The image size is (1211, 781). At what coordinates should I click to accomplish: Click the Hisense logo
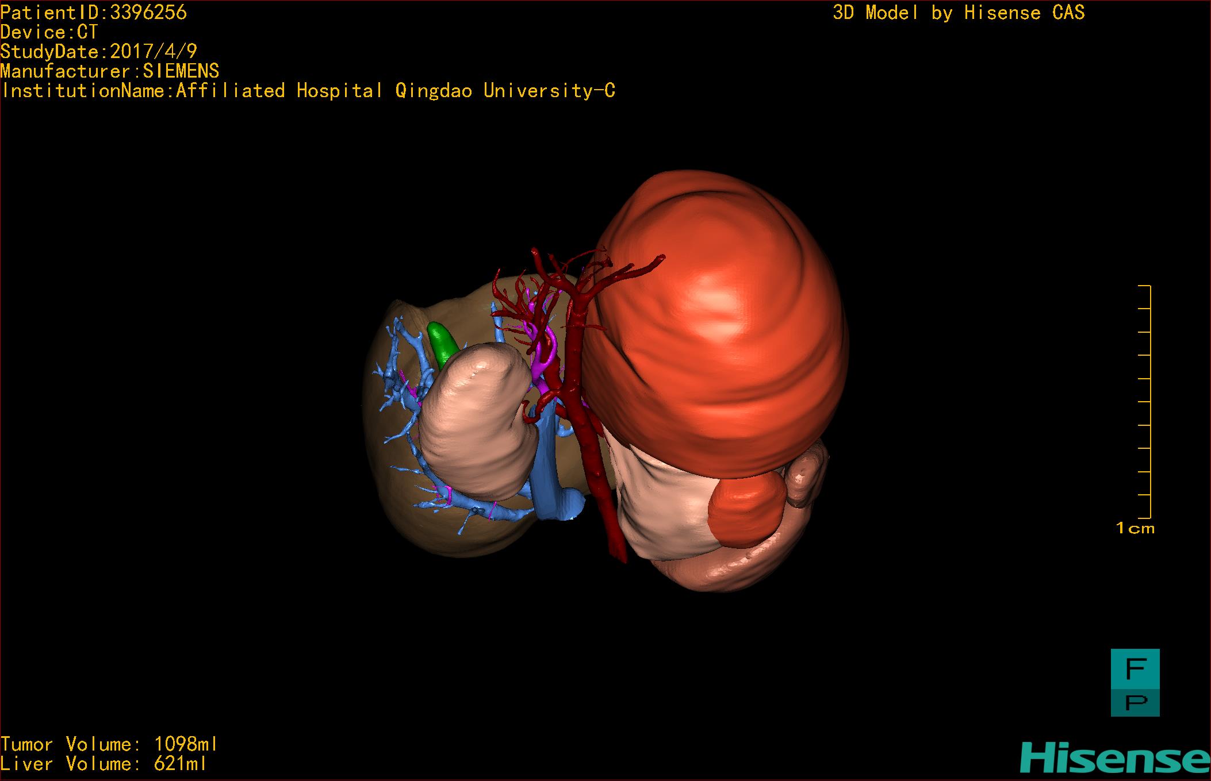pyautogui.click(x=1115, y=757)
